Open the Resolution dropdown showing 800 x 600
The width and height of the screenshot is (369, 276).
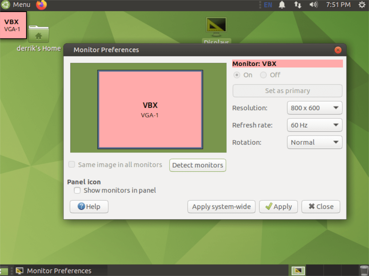(314, 108)
